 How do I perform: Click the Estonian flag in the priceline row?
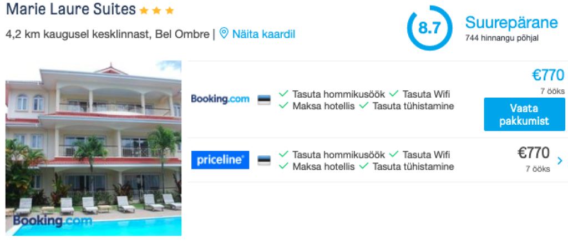264,160
